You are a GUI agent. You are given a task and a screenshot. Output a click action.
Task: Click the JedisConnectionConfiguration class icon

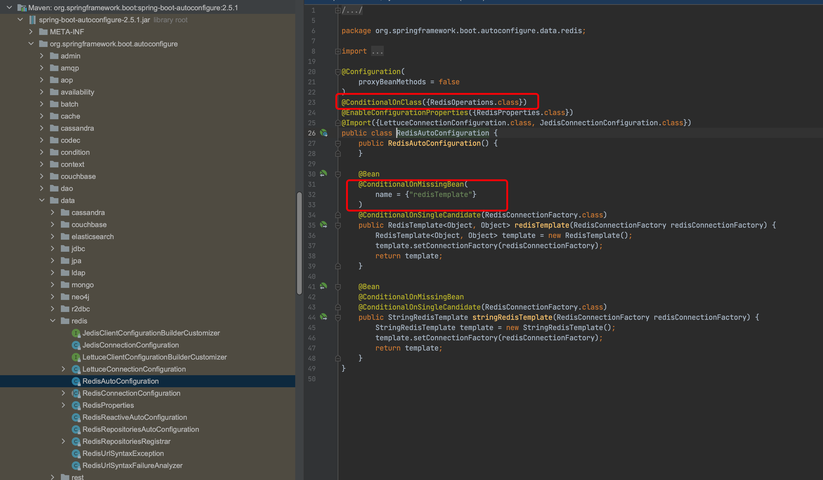pos(76,345)
